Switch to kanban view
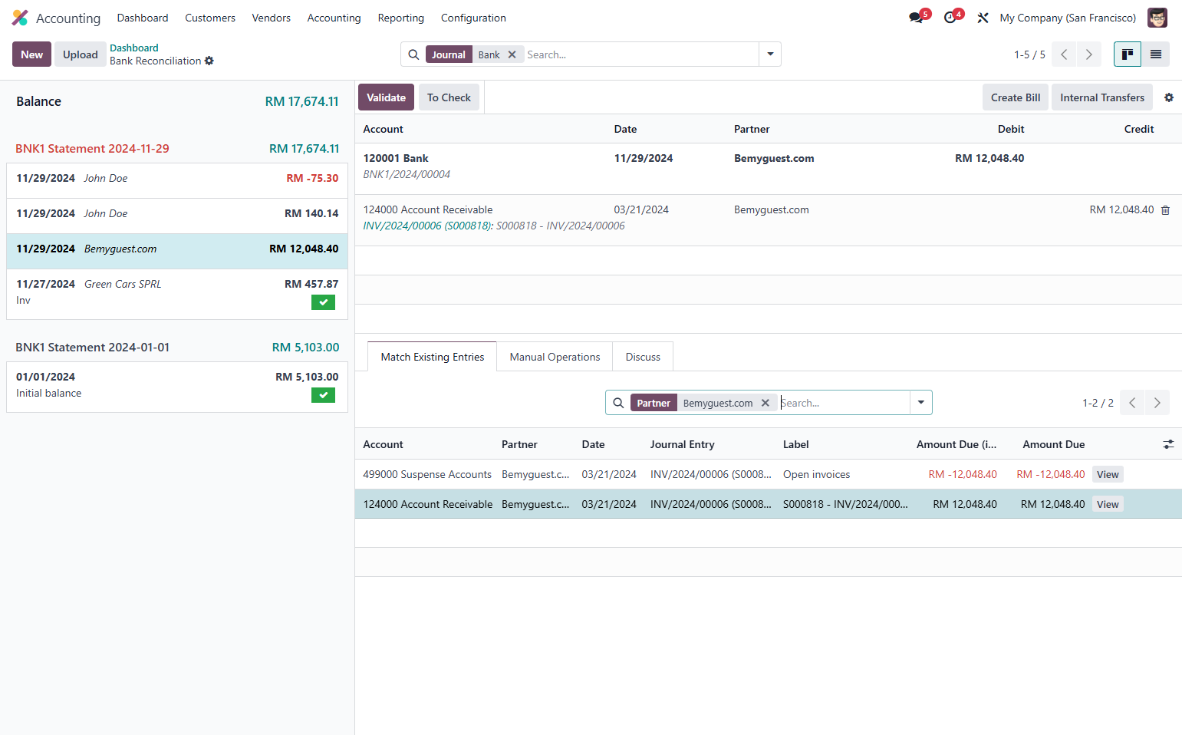 (1128, 54)
